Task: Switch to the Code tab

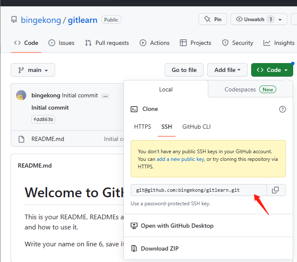Action: point(26,43)
